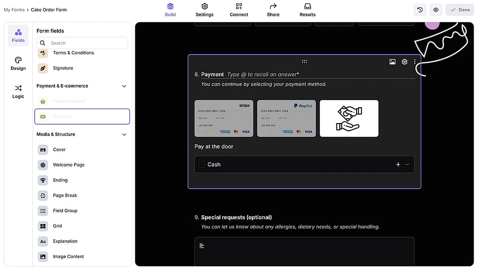Tick the Cash checkbox
Screen dimensions: 478x270
[x=202, y=165]
